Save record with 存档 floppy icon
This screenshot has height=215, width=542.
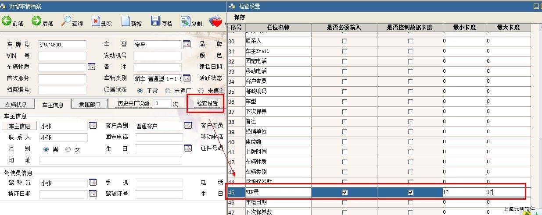coord(155,21)
